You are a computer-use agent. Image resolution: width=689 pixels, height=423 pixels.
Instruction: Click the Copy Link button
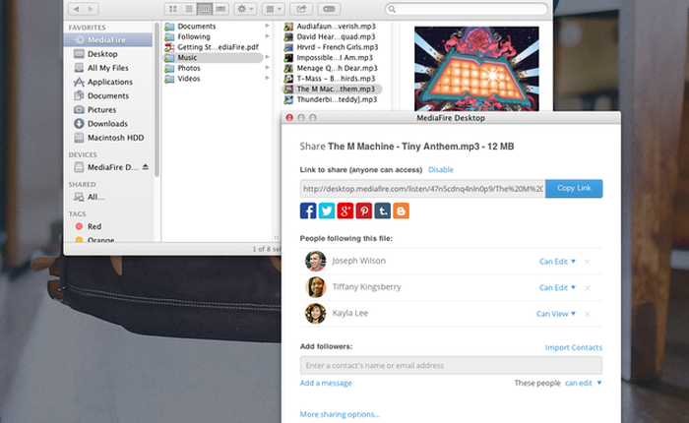pyautogui.click(x=573, y=188)
